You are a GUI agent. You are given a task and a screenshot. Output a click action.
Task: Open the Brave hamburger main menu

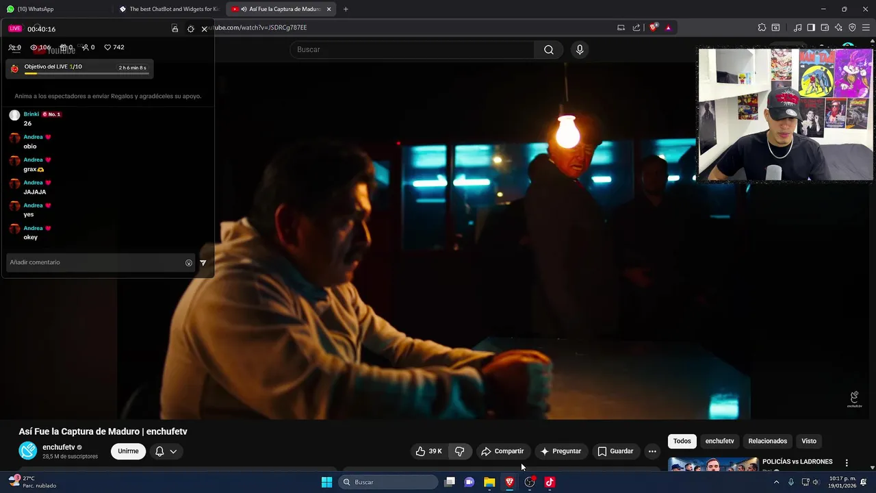coord(866,27)
